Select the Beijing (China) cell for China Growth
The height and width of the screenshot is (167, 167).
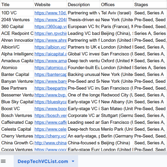(x=116, y=143)
